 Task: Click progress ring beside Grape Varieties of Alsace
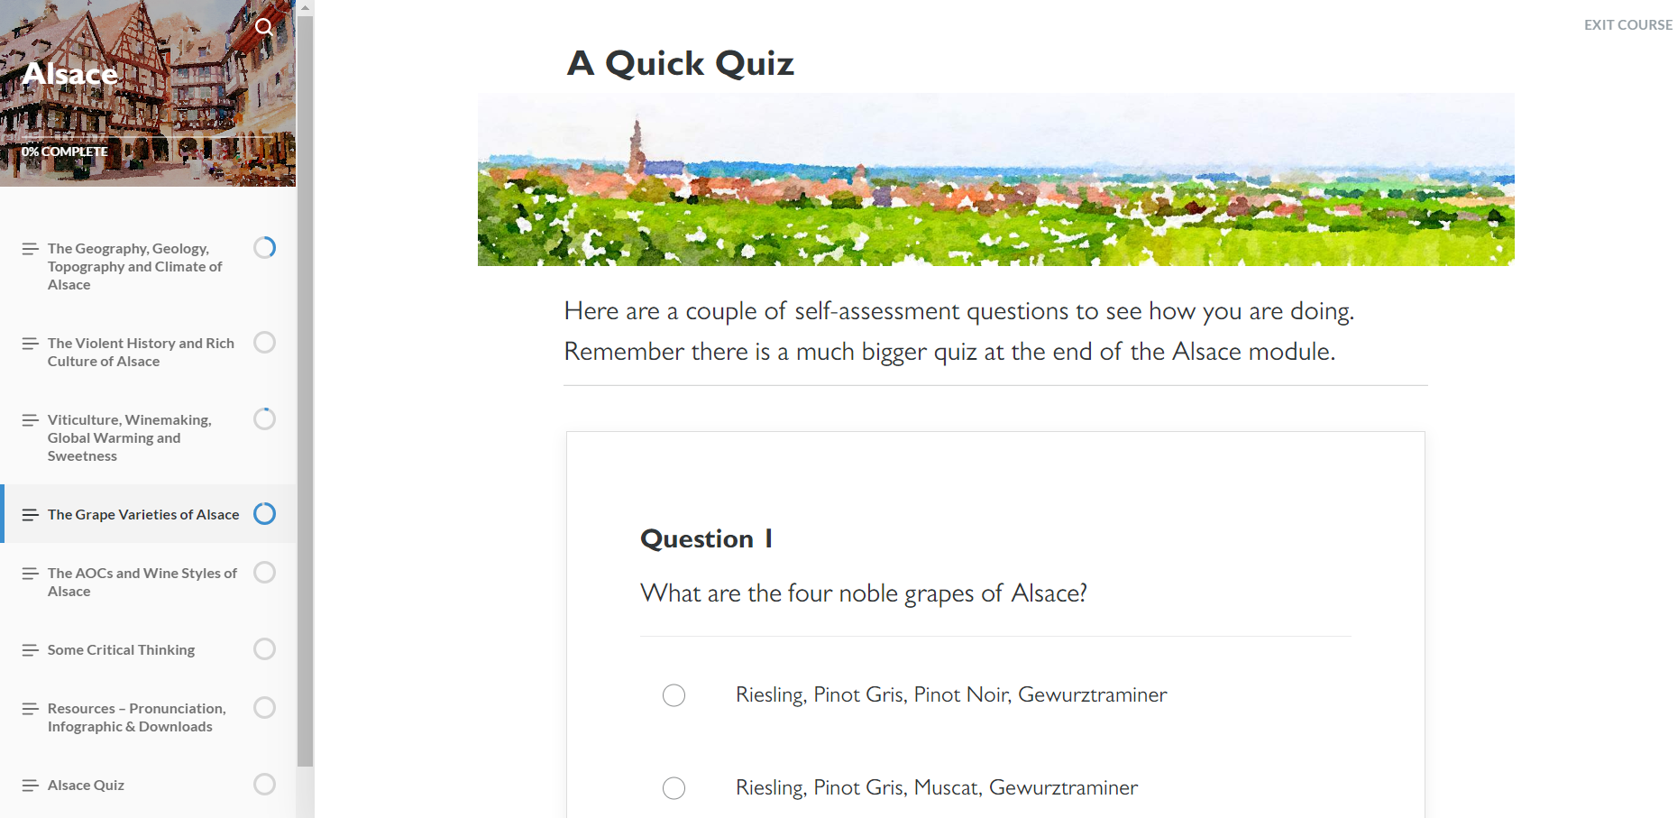pyautogui.click(x=264, y=513)
